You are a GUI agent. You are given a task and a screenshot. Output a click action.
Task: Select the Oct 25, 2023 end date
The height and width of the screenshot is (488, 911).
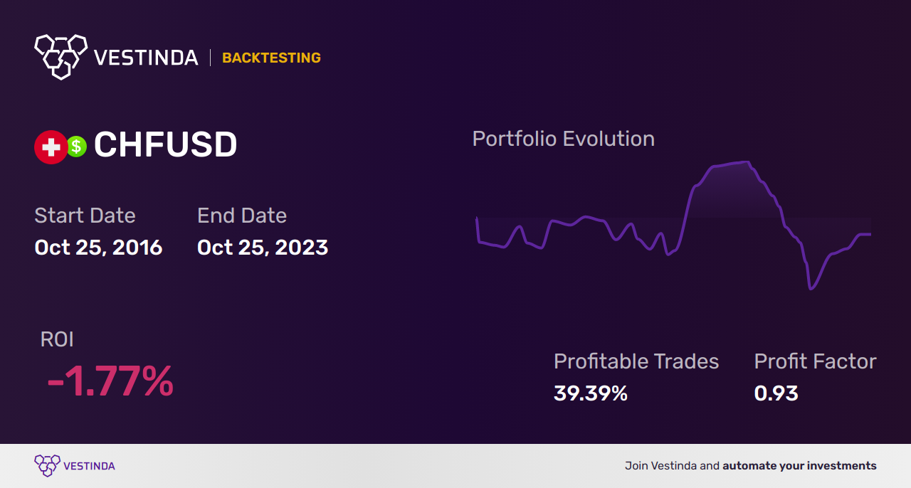[263, 248]
